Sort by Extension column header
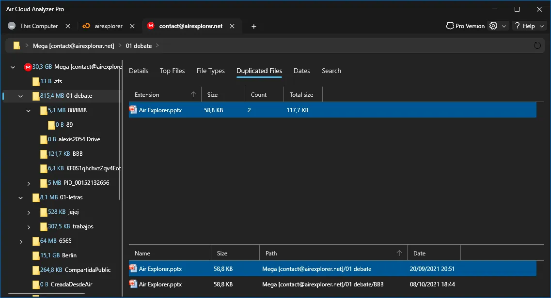This screenshot has height=298, width=551. click(165, 95)
